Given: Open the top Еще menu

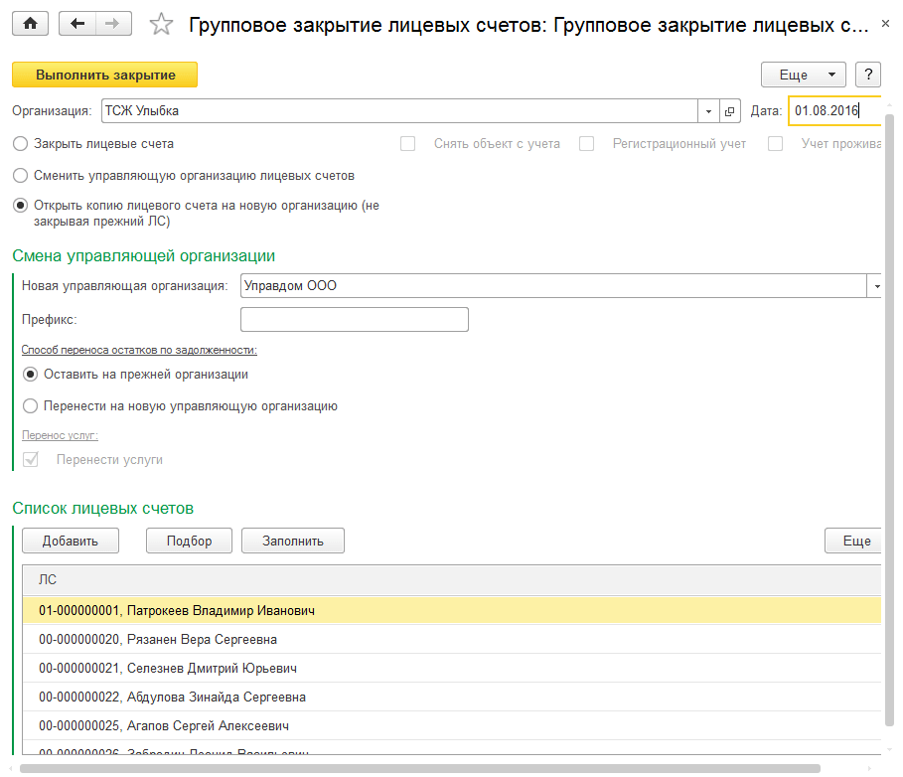Looking at the screenshot, I should [x=804, y=75].
